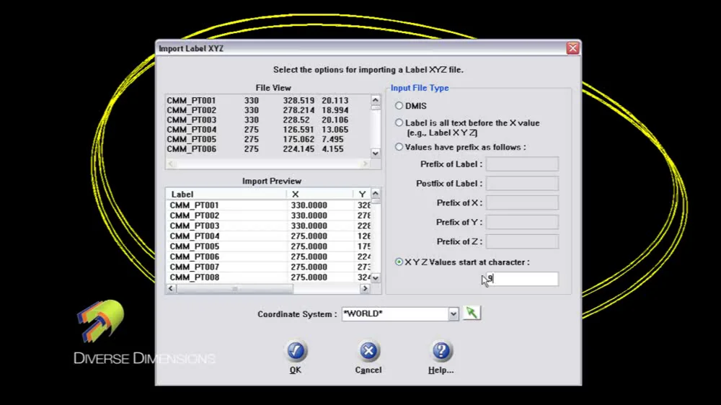Click the Prefix of X field
721x405 pixels.
[x=522, y=202]
